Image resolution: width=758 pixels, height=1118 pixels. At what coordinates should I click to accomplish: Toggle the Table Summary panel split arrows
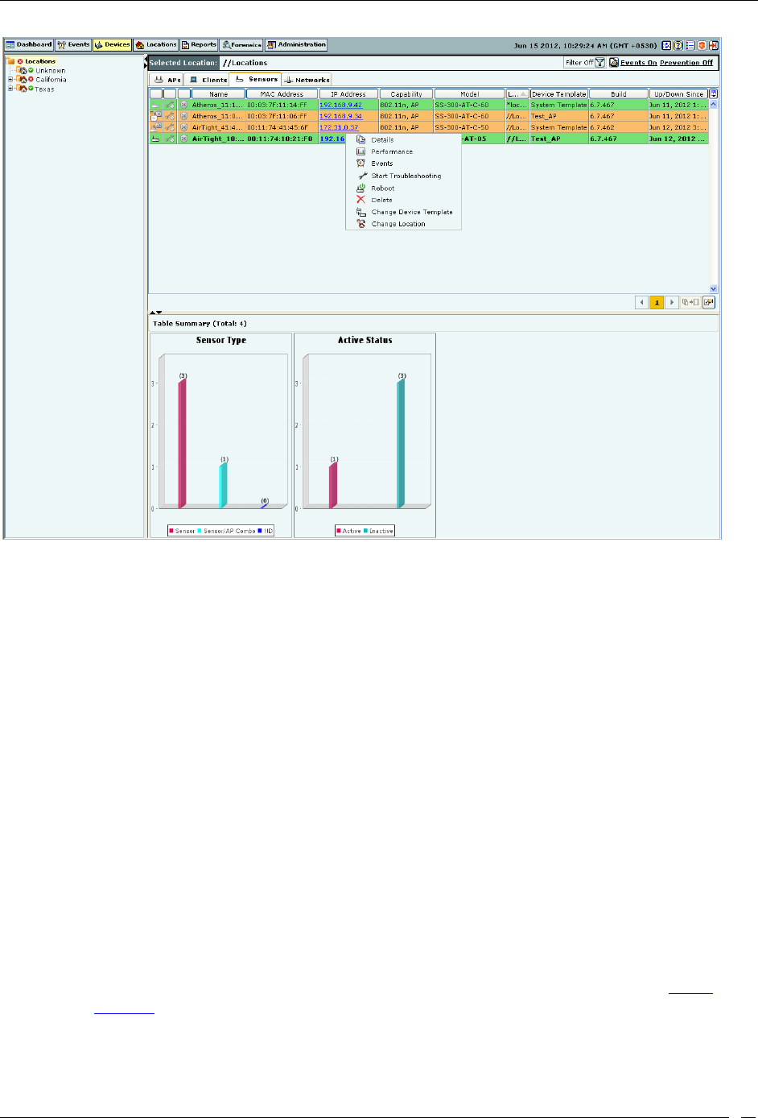(x=156, y=312)
